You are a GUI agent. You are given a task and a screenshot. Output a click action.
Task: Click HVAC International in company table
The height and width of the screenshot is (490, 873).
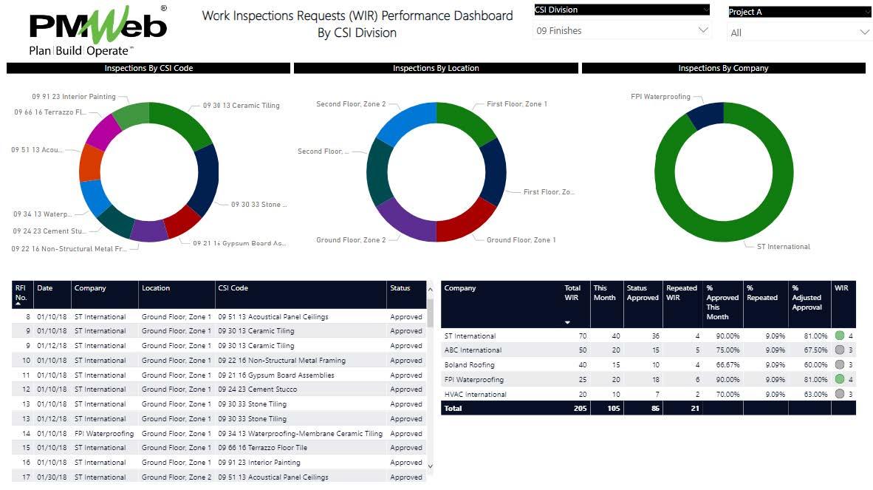point(476,394)
